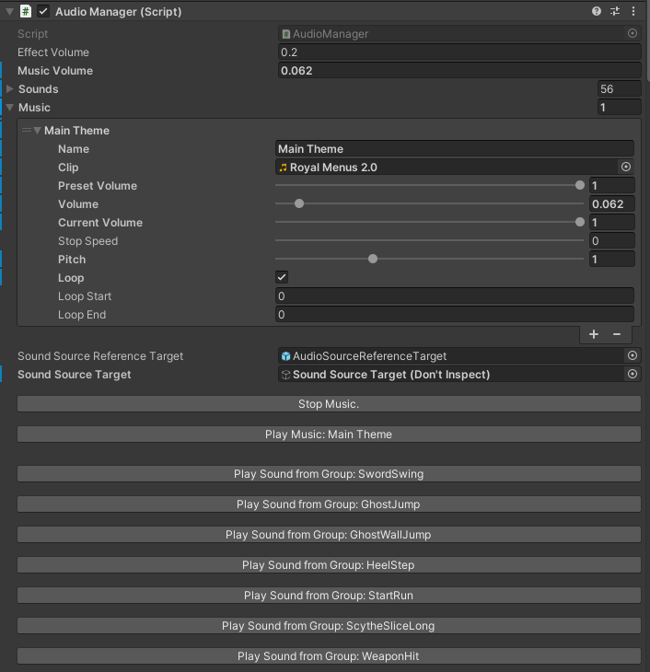Collapse the Main Theme element foldout
Image resolution: width=650 pixels, height=672 pixels.
pos(38,131)
